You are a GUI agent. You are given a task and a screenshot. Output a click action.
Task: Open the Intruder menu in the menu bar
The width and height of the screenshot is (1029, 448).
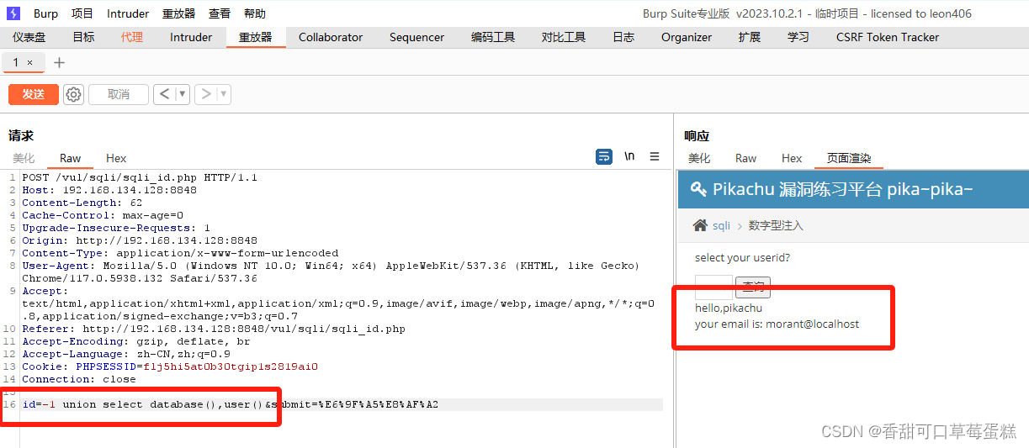point(128,13)
